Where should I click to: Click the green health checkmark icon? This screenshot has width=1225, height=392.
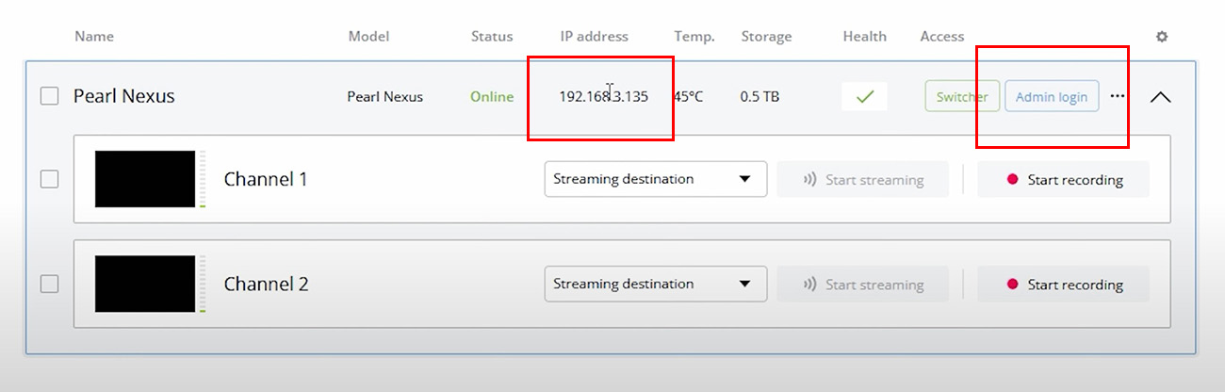click(864, 96)
